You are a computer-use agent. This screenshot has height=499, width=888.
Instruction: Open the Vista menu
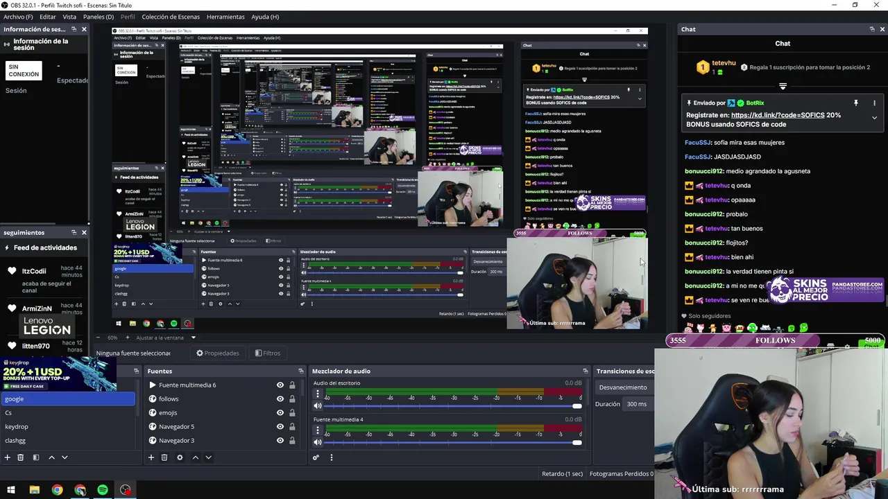(69, 17)
